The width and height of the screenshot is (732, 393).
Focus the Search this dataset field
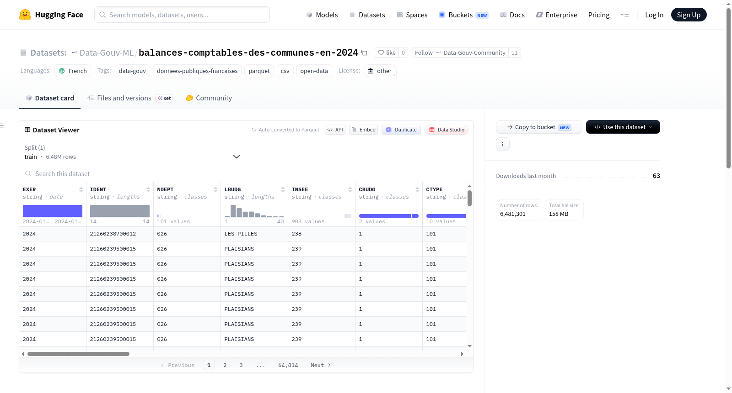click(x=246, y=174)
